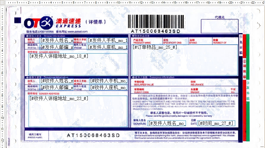265x148 pixels.
Task: Click the 时间 date field
Action: (x=216, y=123)
